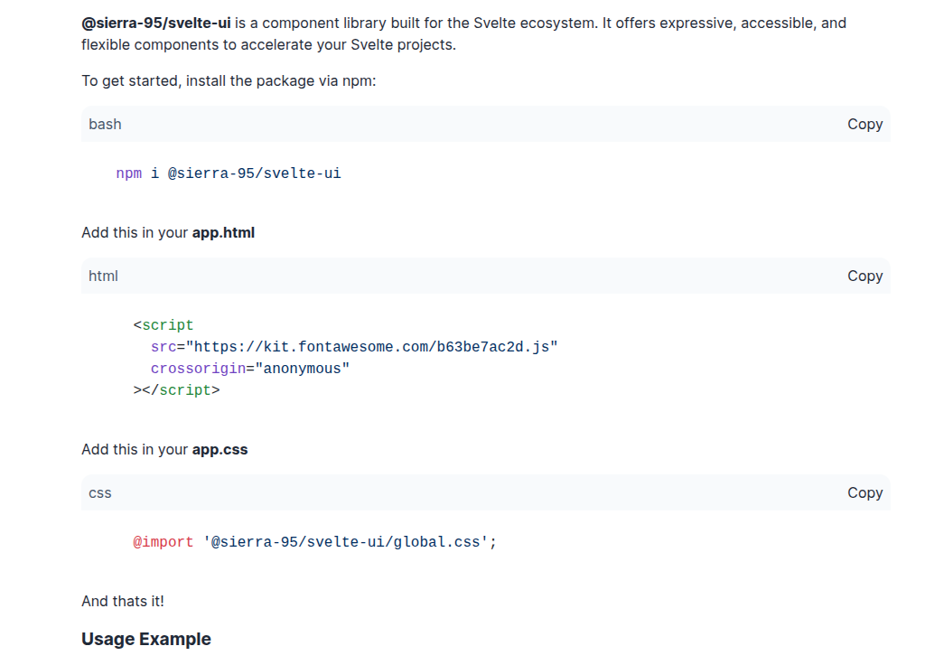Click the crossorigin attribute in the script tag
934x665 pixels.
coord(198,368)
